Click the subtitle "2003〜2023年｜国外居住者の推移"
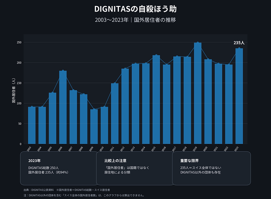The width and height of the screenshot is (271, 199). tap(135, 20)
